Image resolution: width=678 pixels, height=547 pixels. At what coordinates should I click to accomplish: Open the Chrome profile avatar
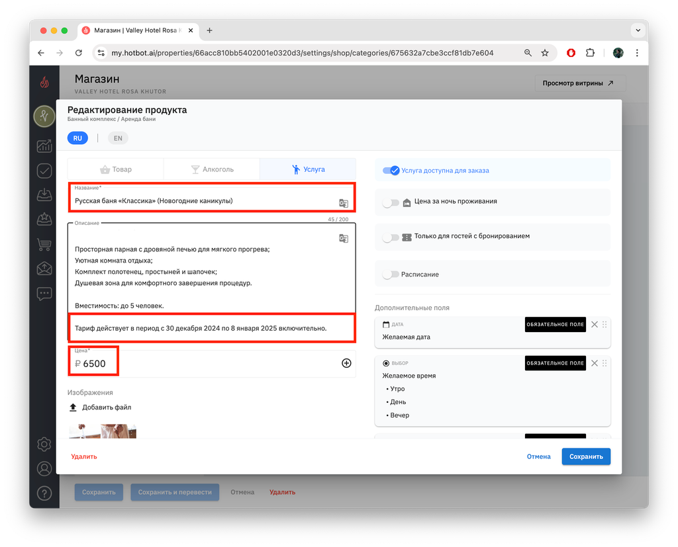(x=618, y=53)
